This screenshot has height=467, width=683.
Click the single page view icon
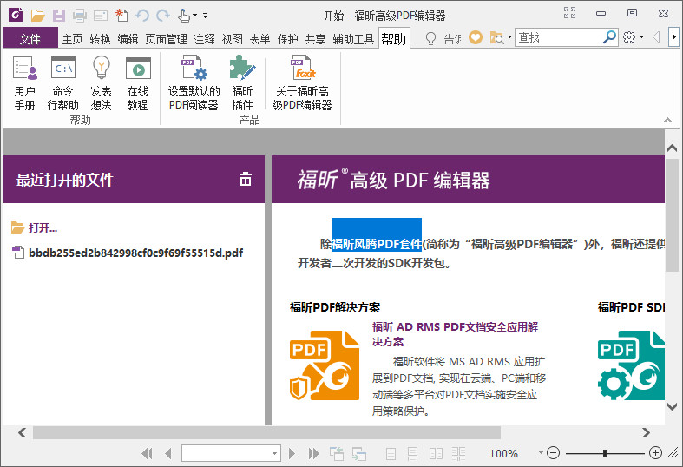coord(391,453)
